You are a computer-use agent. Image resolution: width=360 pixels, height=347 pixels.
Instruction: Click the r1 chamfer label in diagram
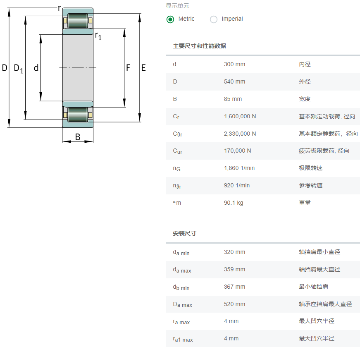pos(98,36)
